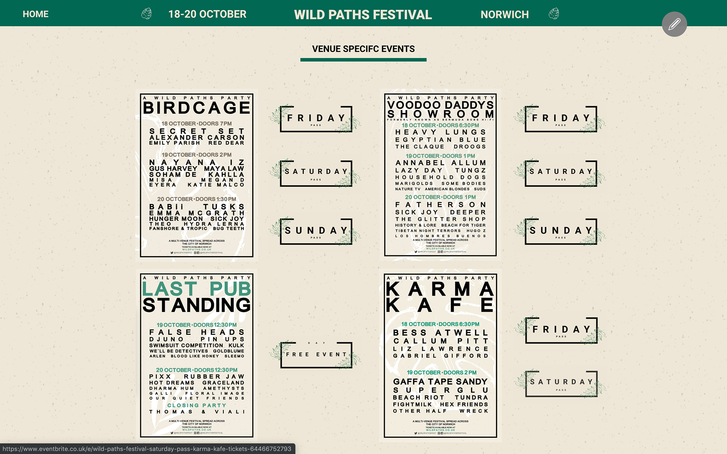Click the leaf icon beside 18-20 October

click(x=147, y=14)
